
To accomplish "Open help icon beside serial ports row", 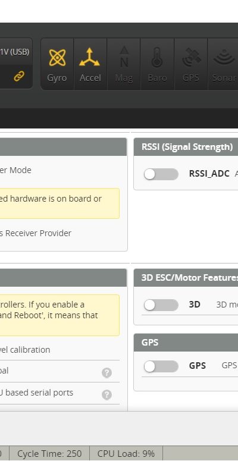I will 107,395.
